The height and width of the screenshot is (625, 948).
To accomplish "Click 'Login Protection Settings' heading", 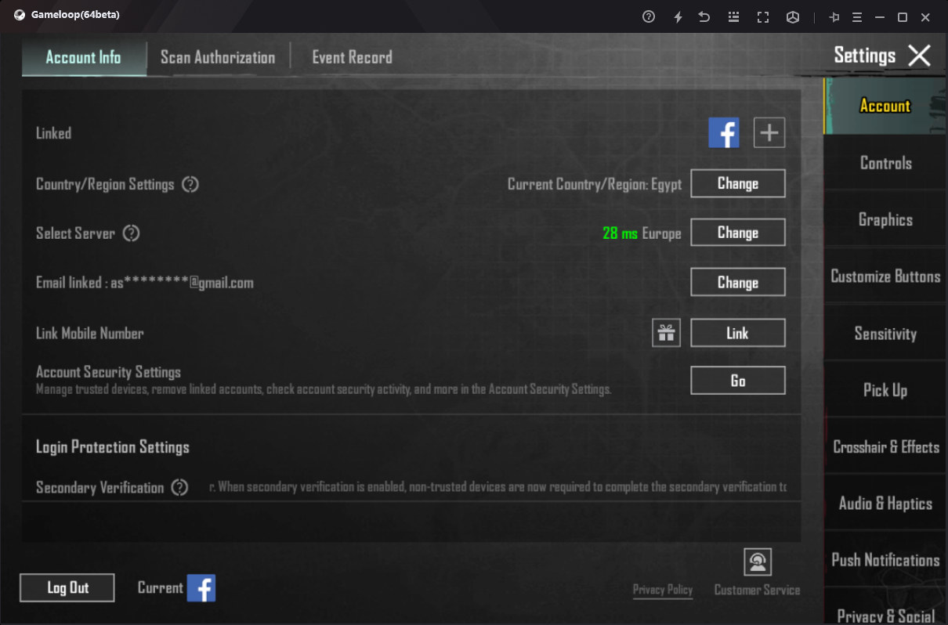I will pyautogui.click(x=113, y=447).
